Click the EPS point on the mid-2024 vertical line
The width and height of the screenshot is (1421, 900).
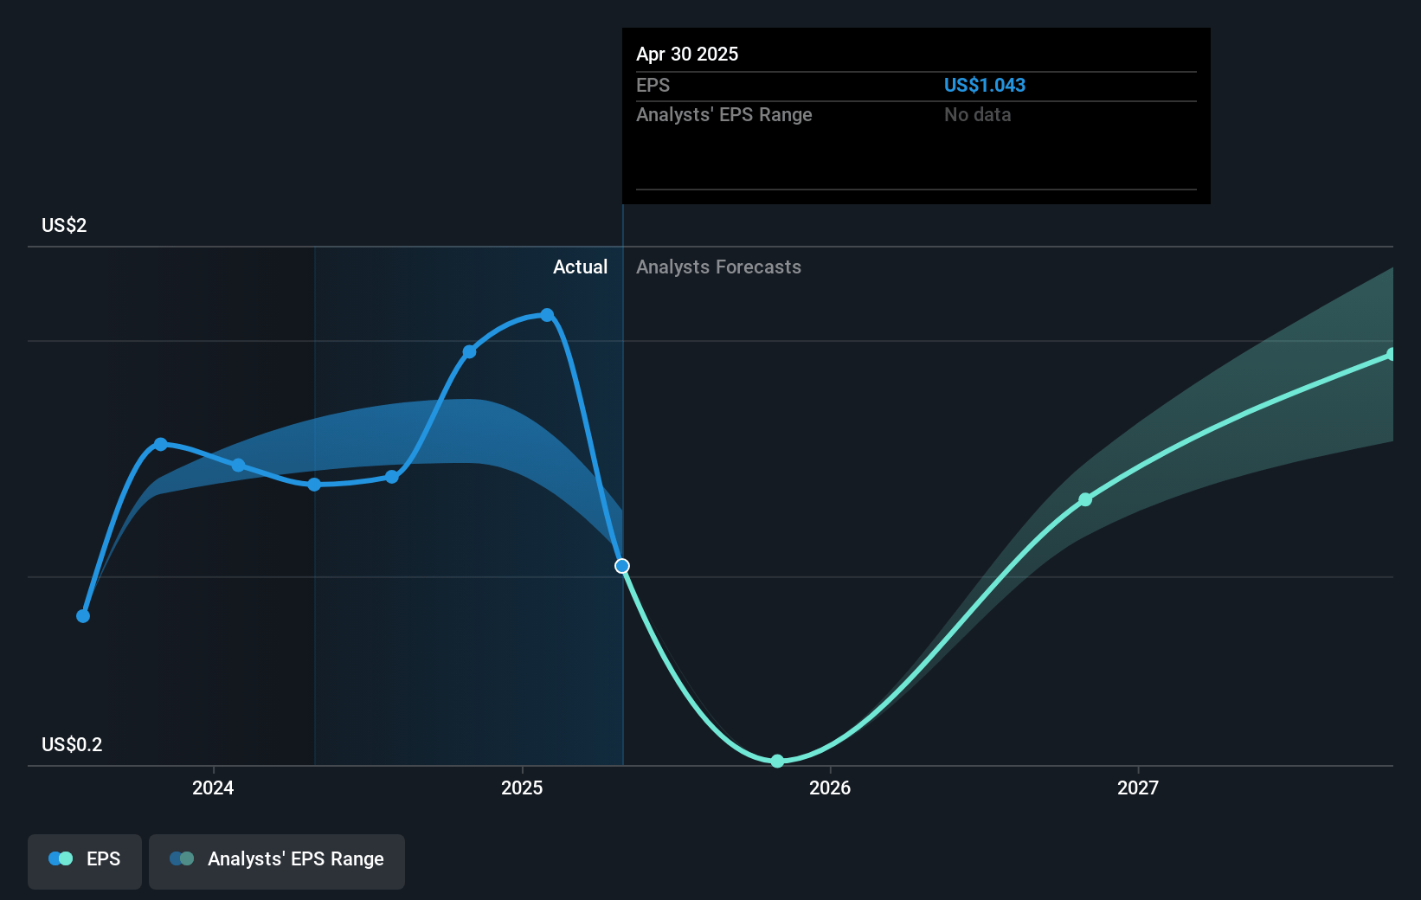click(315, 485)
